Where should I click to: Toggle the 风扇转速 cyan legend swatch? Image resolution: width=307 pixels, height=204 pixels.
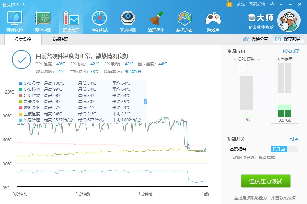pyautogui.click(x=20, y=120)
